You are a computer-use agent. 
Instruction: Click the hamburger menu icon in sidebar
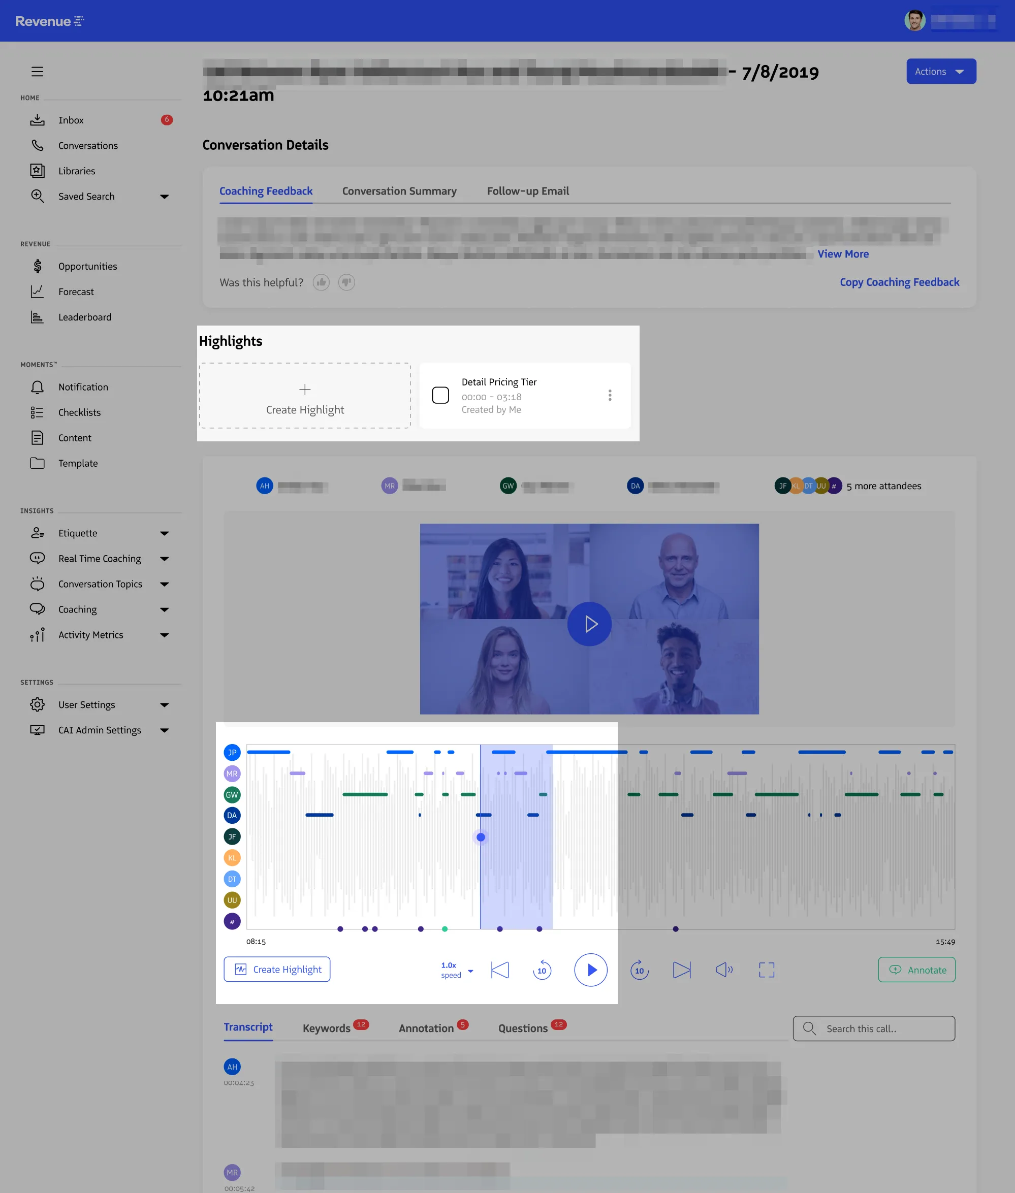(38, 71)
